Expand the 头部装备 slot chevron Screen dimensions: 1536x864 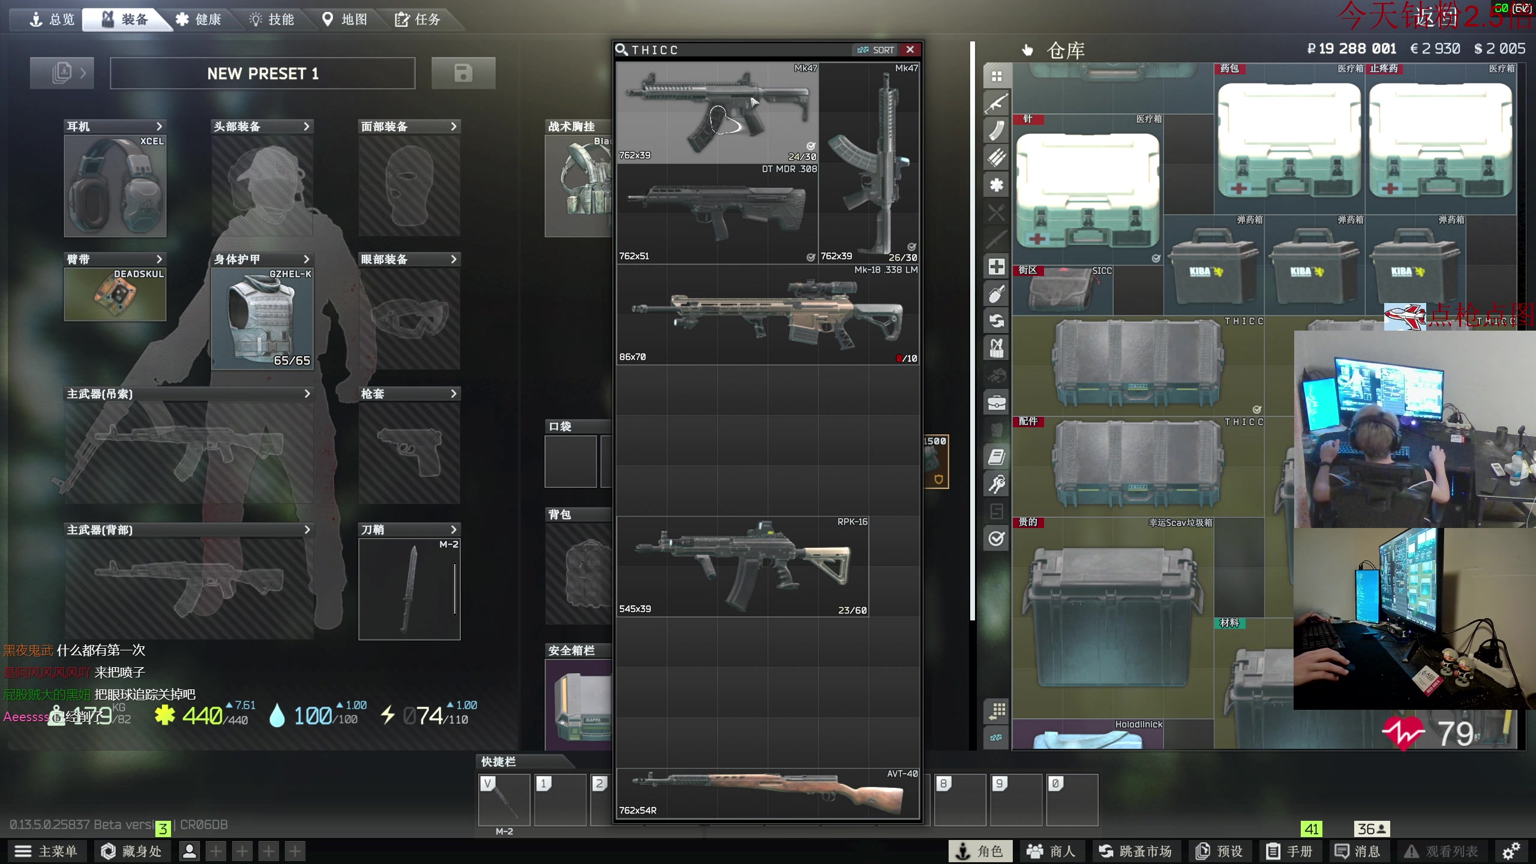tap(307, 127)
